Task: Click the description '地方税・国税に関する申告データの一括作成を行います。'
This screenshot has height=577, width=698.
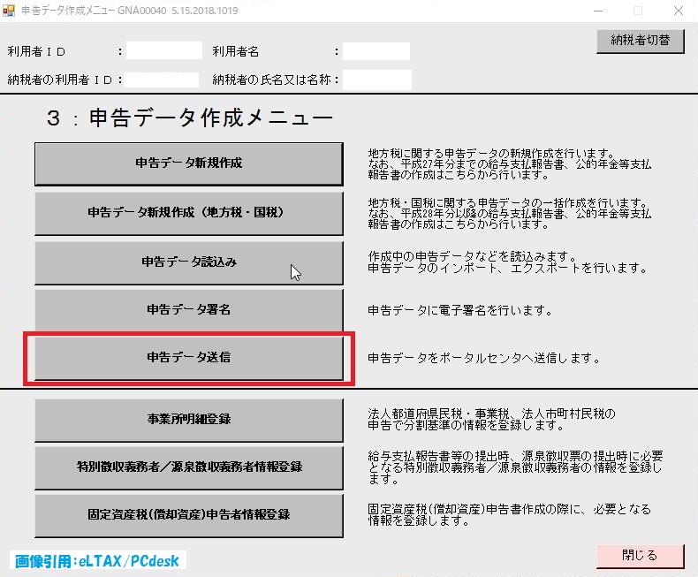Action: tap(507, 203)
